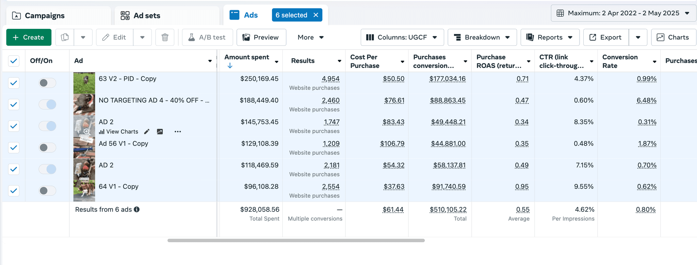
Task: Delete selected ads with trash icon
Action: [x=165, y=37]
